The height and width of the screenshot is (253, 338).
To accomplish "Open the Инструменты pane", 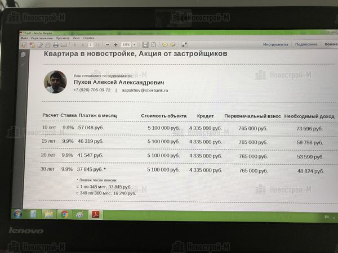I will point(275,44).
